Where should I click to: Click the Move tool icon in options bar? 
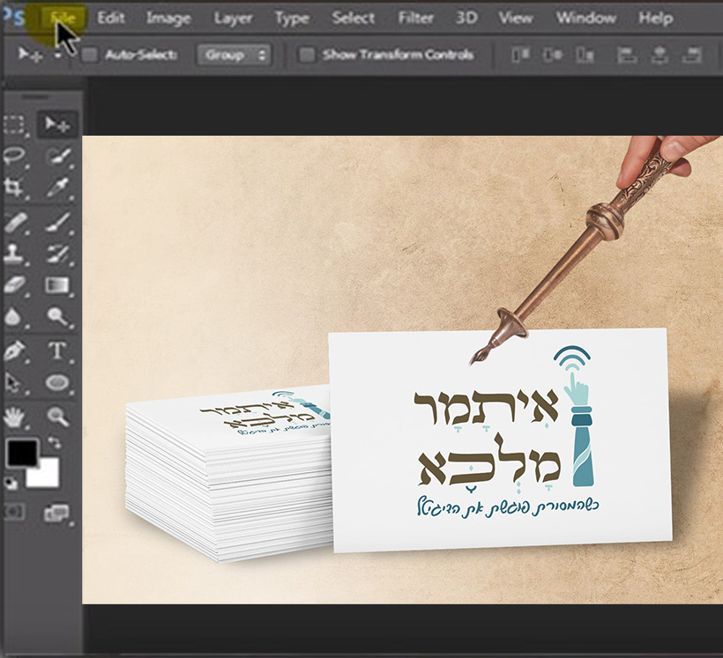click(x=29, y=55)
